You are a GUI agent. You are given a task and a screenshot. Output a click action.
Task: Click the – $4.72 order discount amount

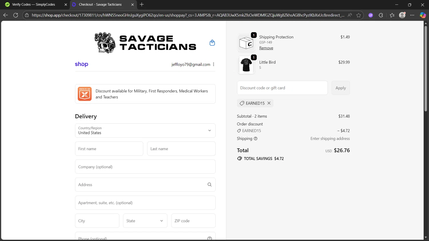pos(343,131)
